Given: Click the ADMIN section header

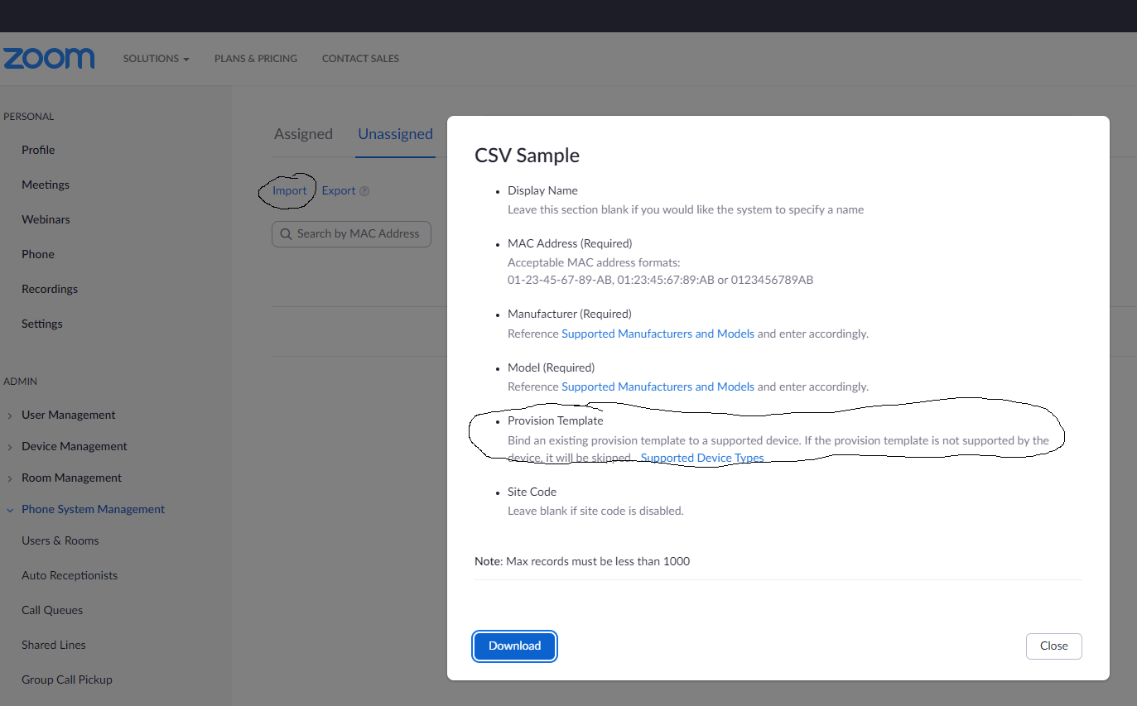Looking at the screenshot, I should [21, 382].
